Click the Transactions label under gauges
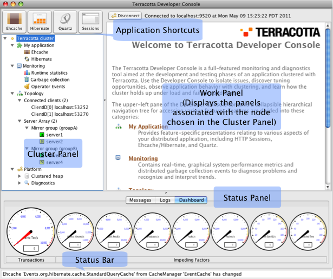333x279 pixels. (31, 260)
